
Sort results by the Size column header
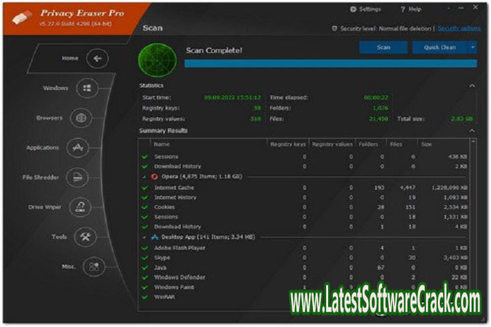pos(426,144)
